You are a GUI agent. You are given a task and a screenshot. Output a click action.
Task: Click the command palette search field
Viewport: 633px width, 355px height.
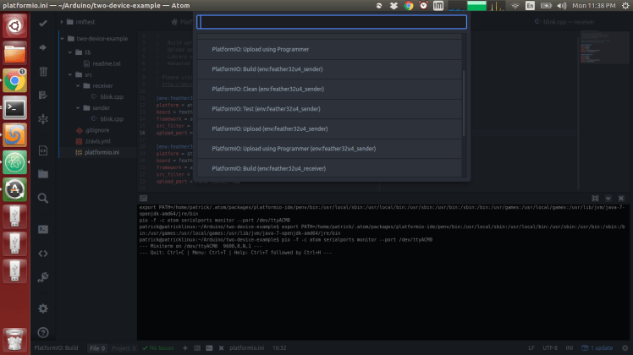coord(332,22)
